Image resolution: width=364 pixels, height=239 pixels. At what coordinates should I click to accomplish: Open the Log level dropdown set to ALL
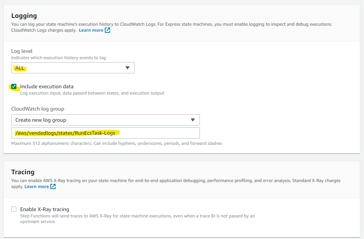pyautogui.click(x=73, y=67)
